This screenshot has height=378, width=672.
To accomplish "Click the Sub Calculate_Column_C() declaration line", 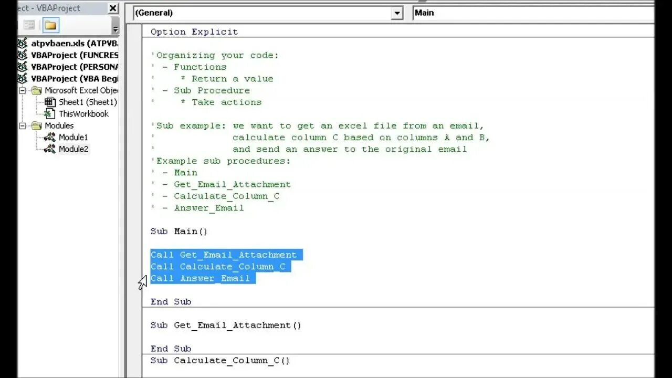I will [x=220, y=360].
